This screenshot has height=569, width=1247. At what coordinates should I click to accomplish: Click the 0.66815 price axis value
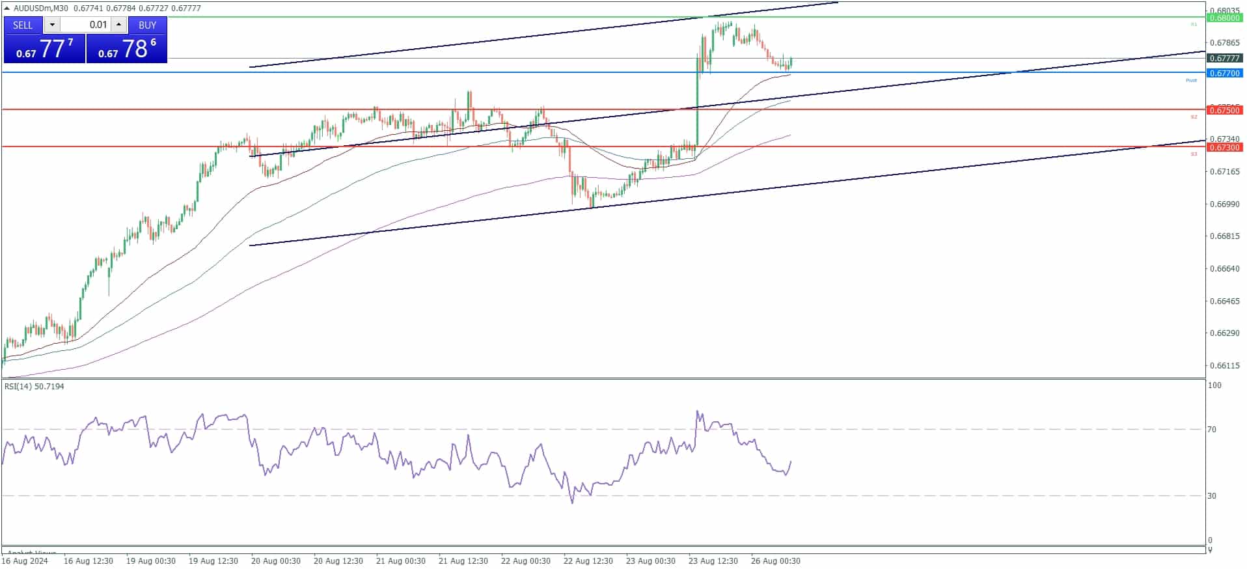pyautogui.click(x=1224, y=236)
